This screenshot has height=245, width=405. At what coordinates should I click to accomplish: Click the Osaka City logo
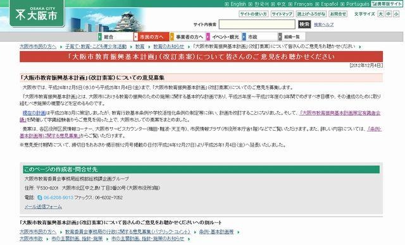37,13
